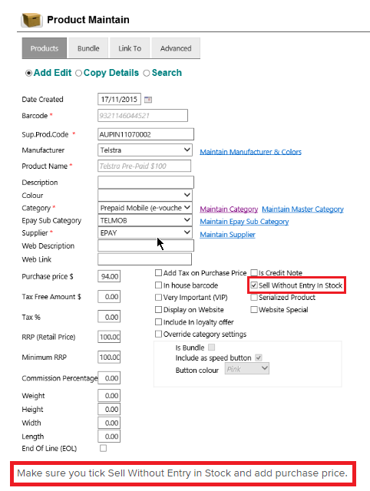
Task: Expand the Manufacturer dropdown showing Telstra
Action: pos(145,150)
